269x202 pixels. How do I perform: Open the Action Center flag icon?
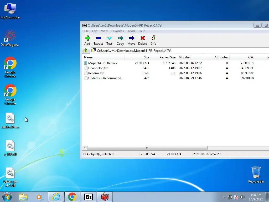coord(236,197)
